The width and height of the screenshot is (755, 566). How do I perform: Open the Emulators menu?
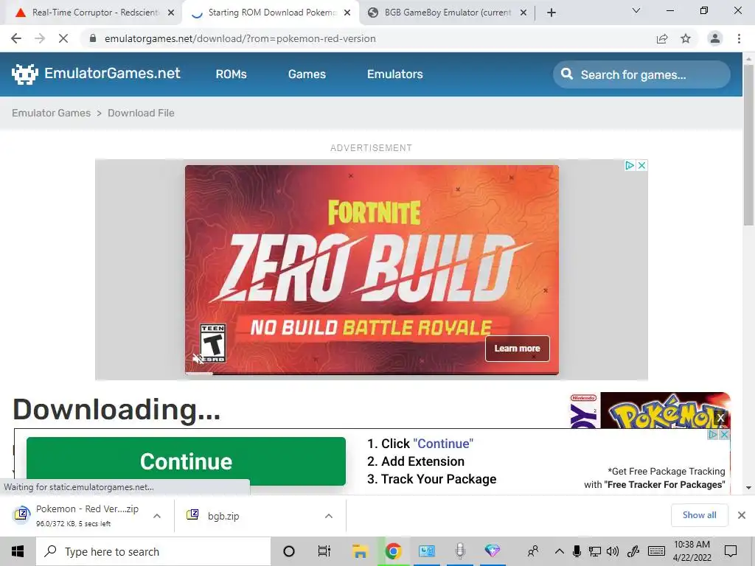pyautogui.click(x=395, y=74)
